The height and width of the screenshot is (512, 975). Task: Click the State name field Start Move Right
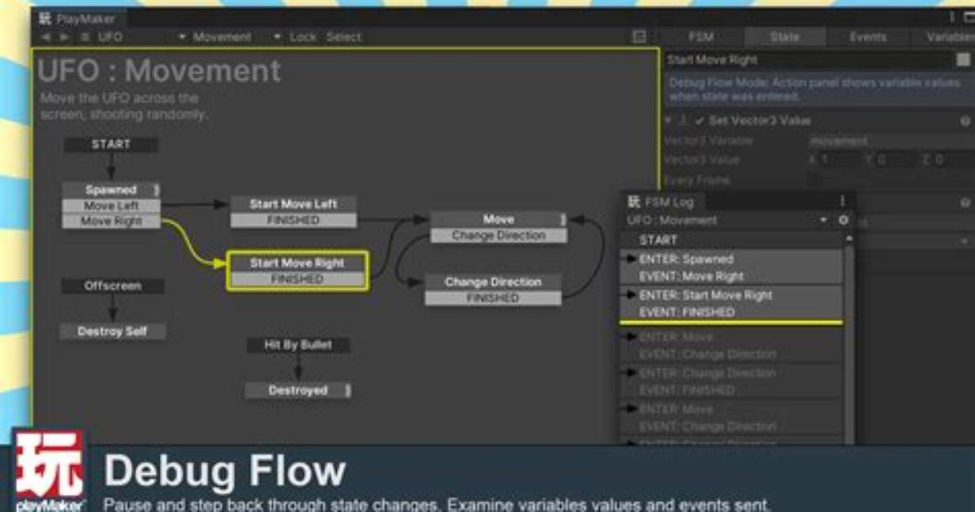click(x=809, y=60)
